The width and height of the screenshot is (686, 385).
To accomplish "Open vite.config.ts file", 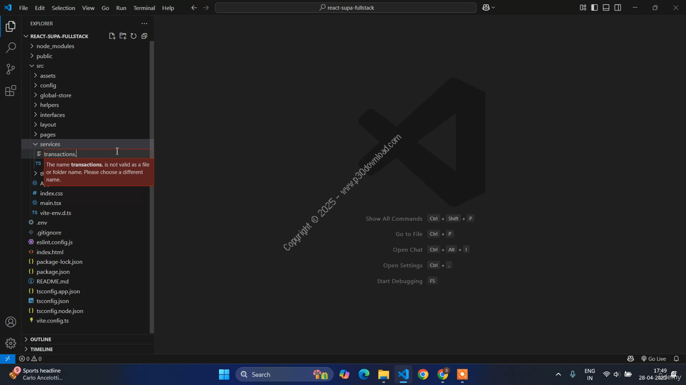I will [x=53, y=321].
